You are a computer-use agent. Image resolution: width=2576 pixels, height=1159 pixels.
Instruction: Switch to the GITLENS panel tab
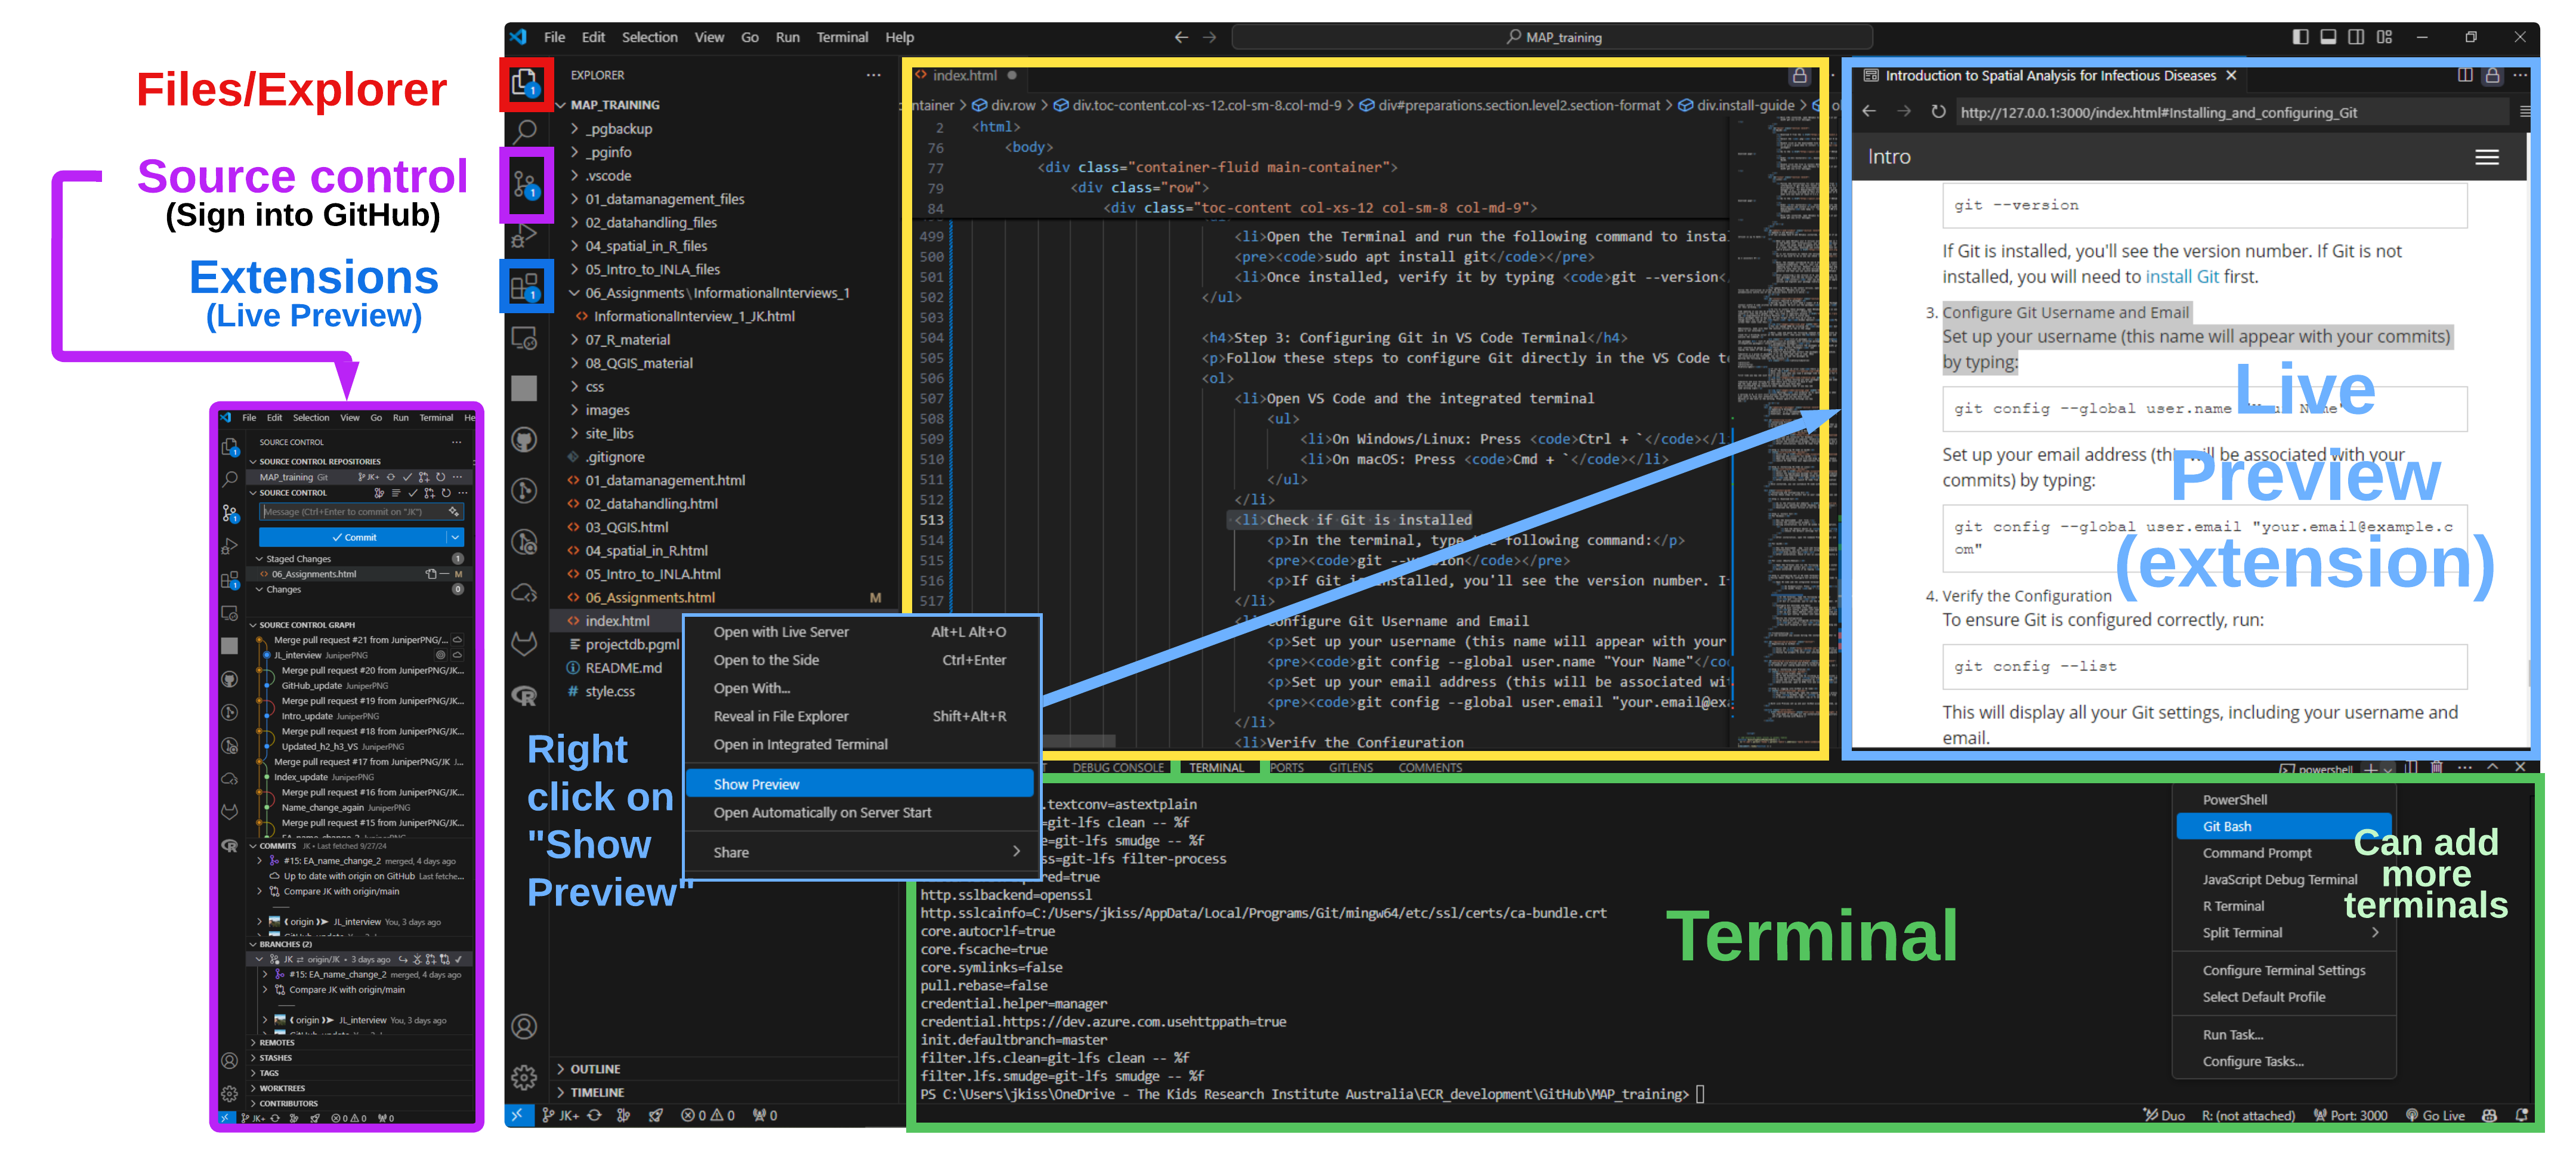pos(1351,768)
